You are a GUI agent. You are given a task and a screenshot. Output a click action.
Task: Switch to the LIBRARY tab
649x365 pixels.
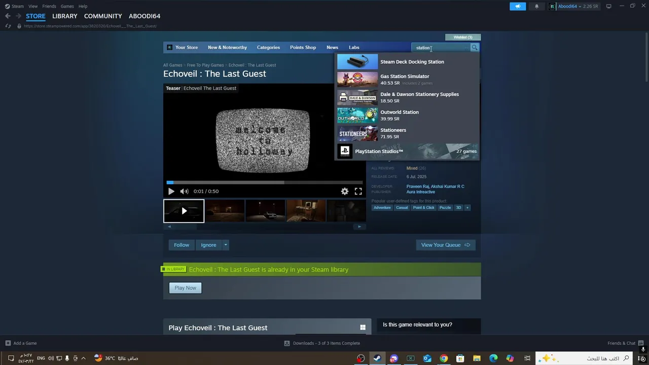(x=65, y=16)
